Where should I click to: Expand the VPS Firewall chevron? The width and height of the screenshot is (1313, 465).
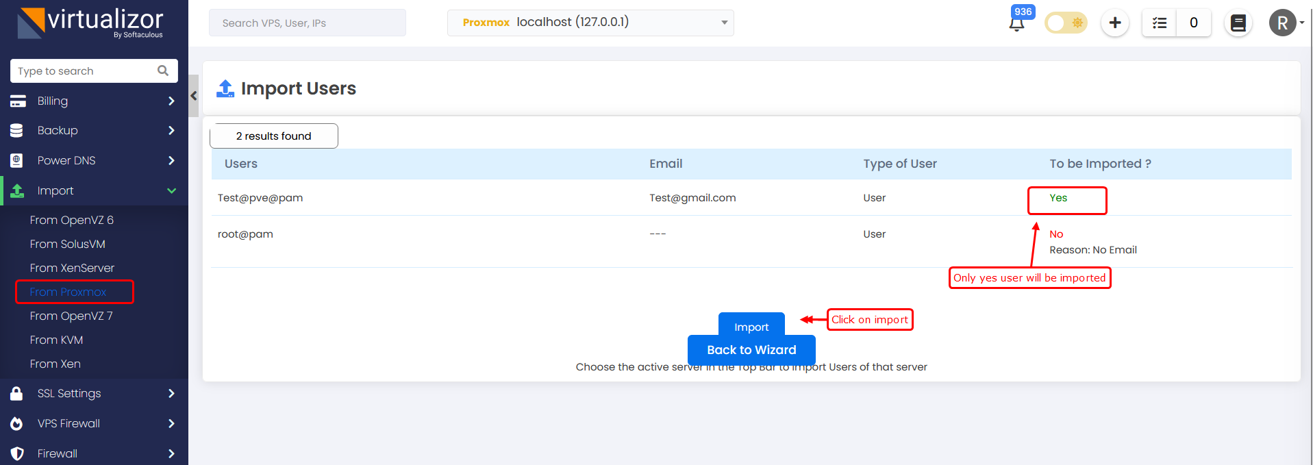point(171,423)
